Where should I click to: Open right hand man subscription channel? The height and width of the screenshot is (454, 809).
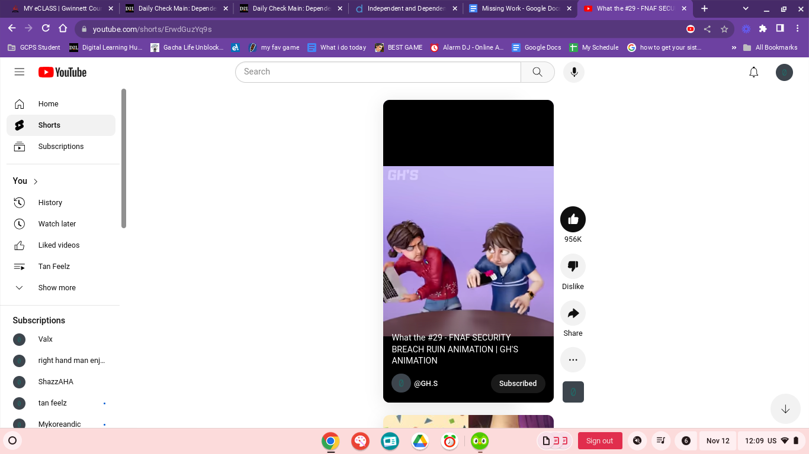(61, 361)
